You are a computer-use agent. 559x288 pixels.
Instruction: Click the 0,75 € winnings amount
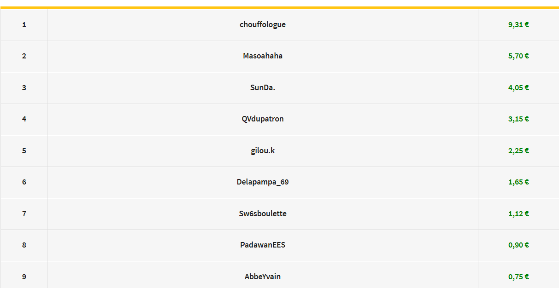tap(518, 276)
